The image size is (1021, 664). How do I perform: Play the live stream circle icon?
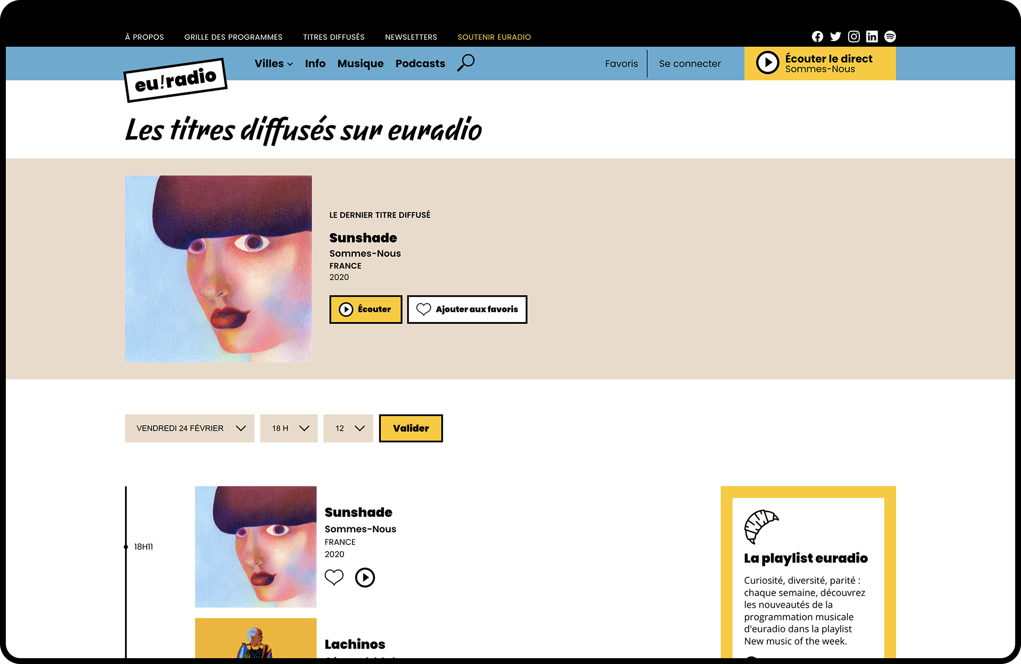tap(767, 63)
